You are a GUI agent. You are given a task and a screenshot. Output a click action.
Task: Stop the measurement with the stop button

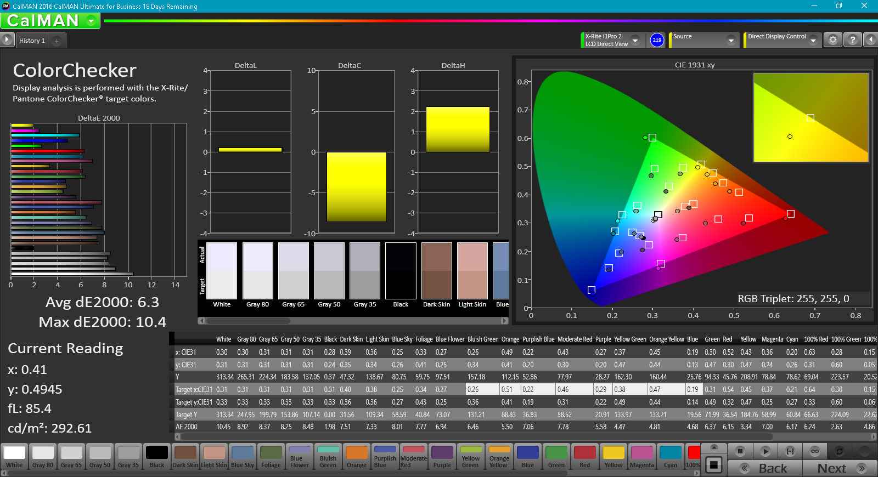tap(740, 451)
